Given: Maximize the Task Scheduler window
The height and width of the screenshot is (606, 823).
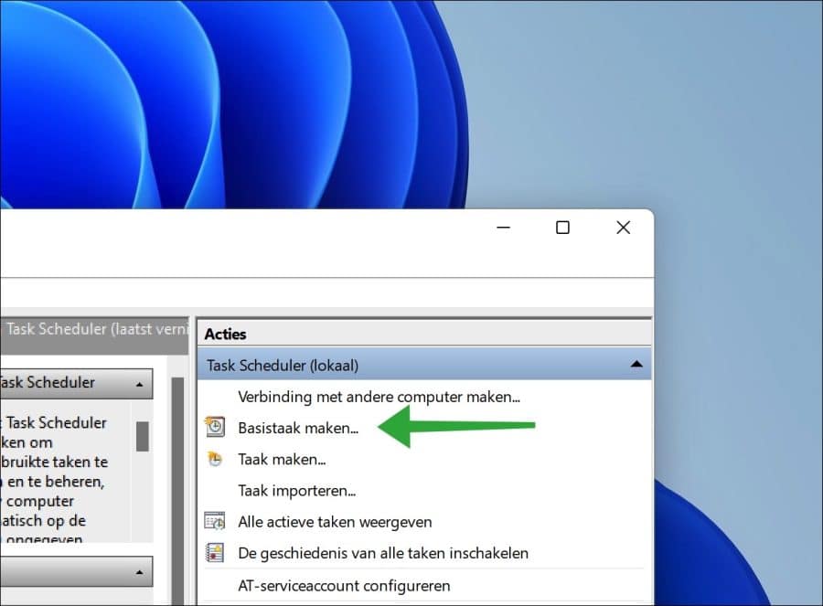Looking at the screenshot, I should [562, 228].
